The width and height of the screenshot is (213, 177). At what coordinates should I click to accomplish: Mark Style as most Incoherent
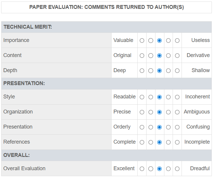[x=177, y=97]
